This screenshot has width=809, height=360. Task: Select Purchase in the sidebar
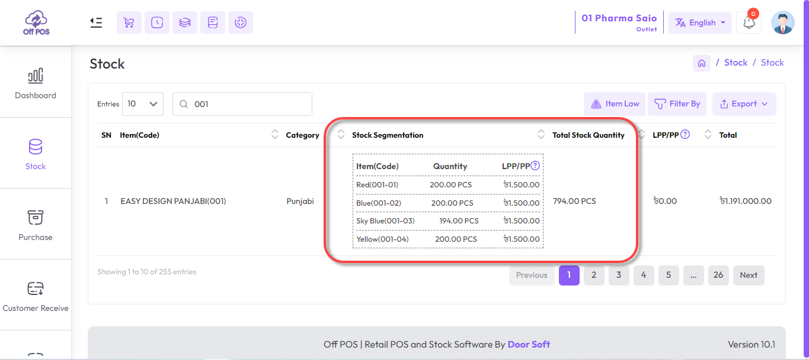[x=35, y=225]
